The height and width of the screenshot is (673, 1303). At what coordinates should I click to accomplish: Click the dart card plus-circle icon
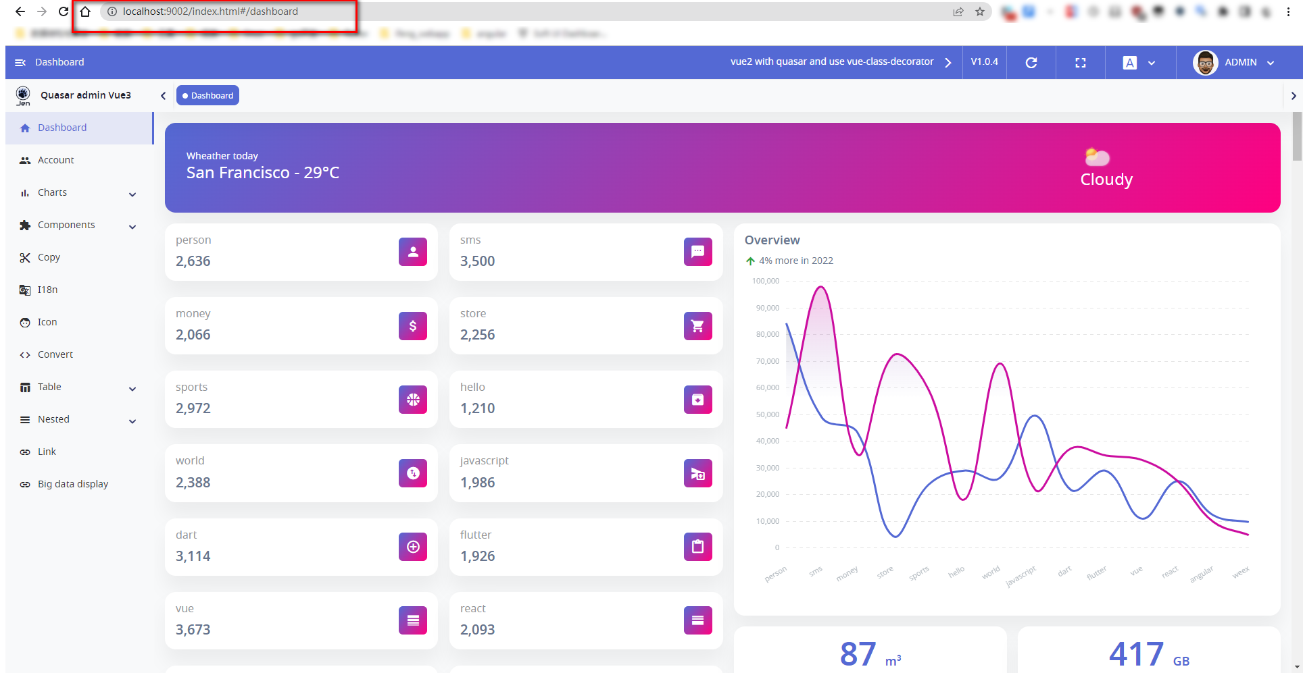click(x=413, y=547)
